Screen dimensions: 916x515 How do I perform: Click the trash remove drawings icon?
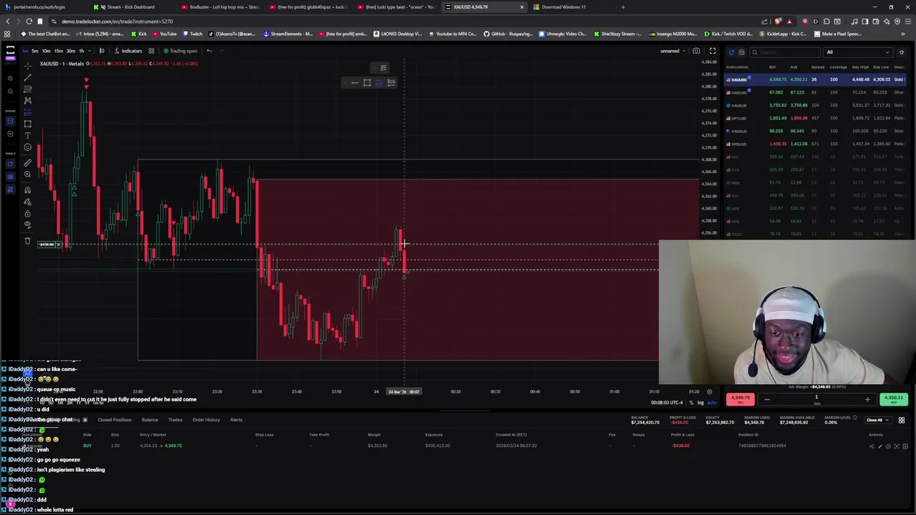pyautogui.click(x=27, y=240)
